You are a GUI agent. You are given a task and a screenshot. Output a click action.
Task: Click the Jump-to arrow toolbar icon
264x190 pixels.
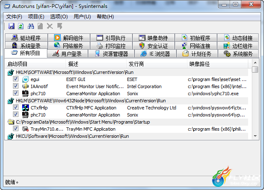tap(60, 26)
